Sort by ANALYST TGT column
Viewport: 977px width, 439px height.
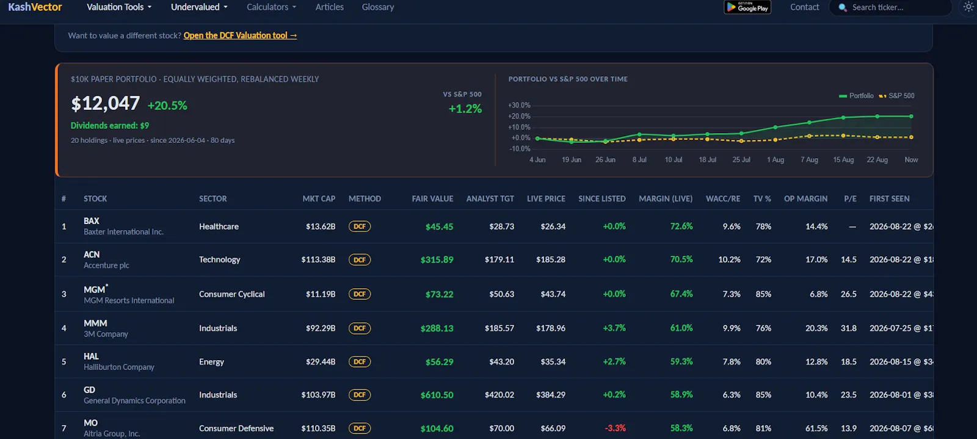click(490, 199)
